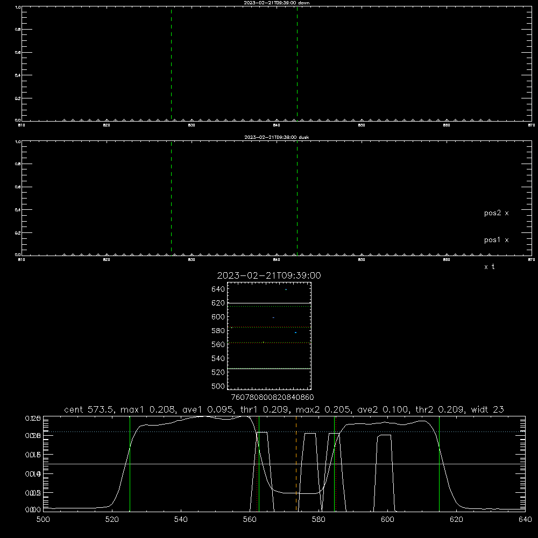Click the dusk plot green dashed line near 842
Viewport: 538px width, 538px height.
click(x=297, y=199)
